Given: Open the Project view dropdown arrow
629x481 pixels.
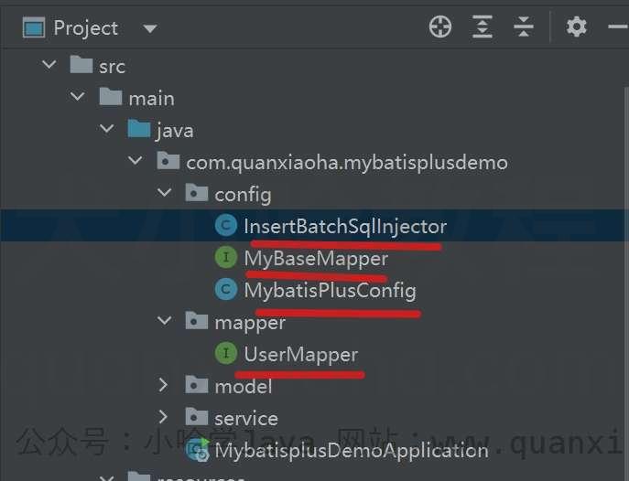Looking at the screenshot, I should (150, 29).
